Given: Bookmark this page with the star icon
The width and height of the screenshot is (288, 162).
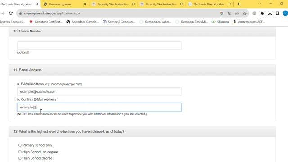Looking at the screenshot, I should tap(245, 13).
